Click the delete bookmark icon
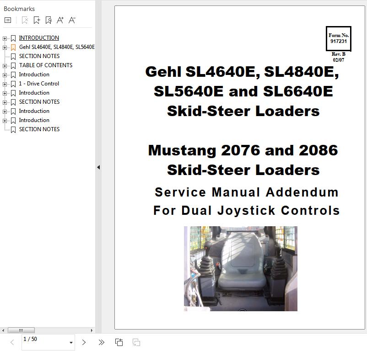 coord(25,20)
